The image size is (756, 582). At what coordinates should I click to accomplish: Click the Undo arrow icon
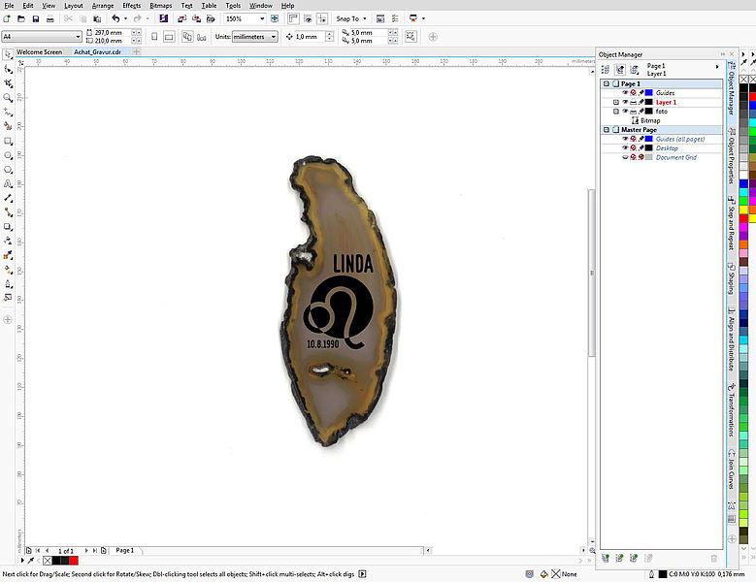[115, 18]
